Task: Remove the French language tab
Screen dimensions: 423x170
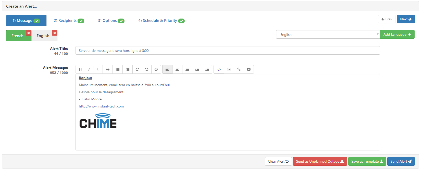Action: click(29, 33)
